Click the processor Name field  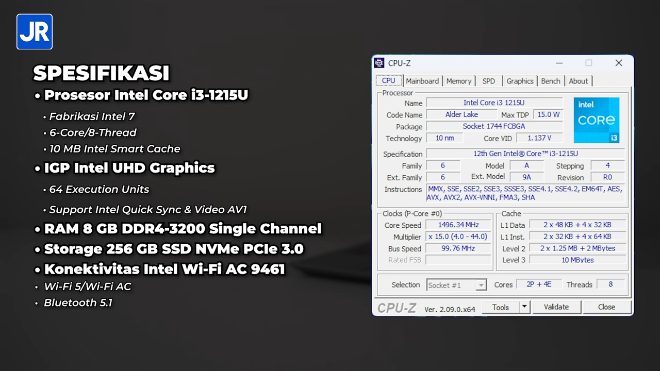click(x=494, y=103)
